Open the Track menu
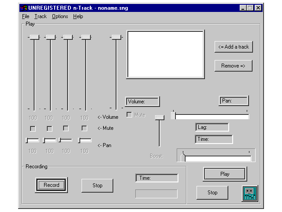Image resolution: width=282 pixels, height=212 pixels. point(41,16)
